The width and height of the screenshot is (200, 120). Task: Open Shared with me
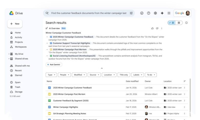(20, 66)
